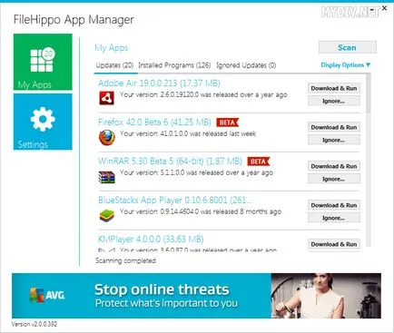Viewport: 394px width, 333px height.
Task: Close the FileHippo App Manager window
Action: (384, 8)
